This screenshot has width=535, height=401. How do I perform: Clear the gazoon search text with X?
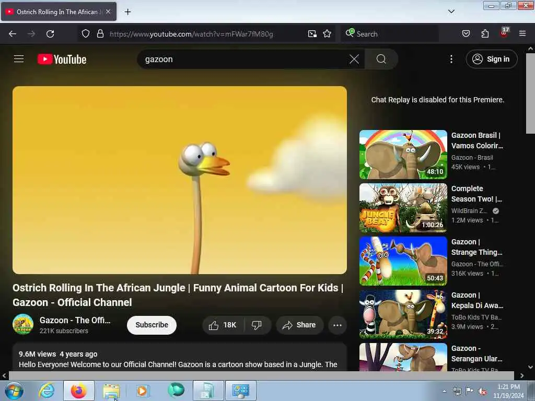pos(354,60)
